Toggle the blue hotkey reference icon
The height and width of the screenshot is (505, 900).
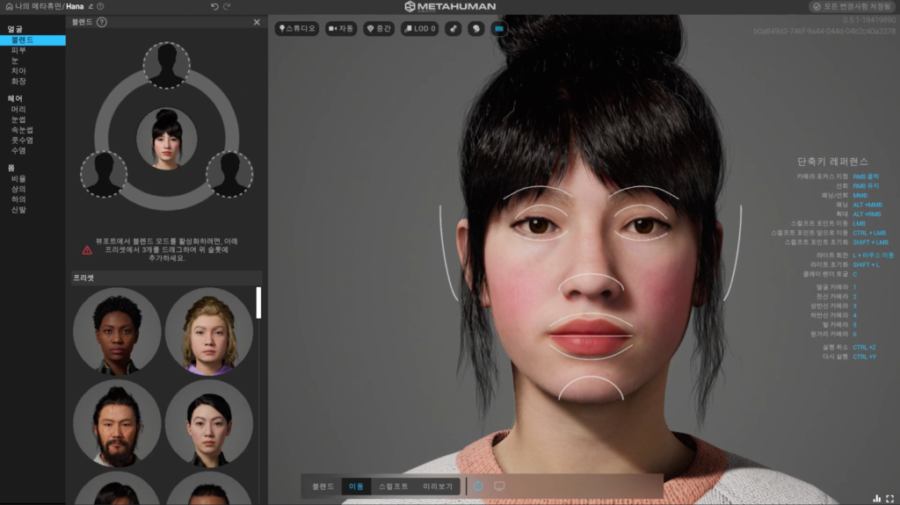click(x=499, y=28)
